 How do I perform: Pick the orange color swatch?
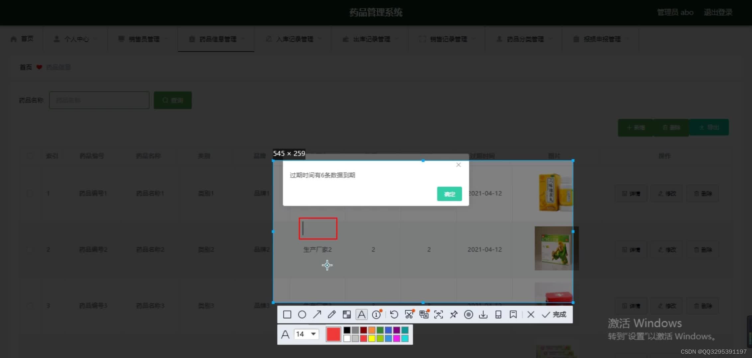point(372,330)
